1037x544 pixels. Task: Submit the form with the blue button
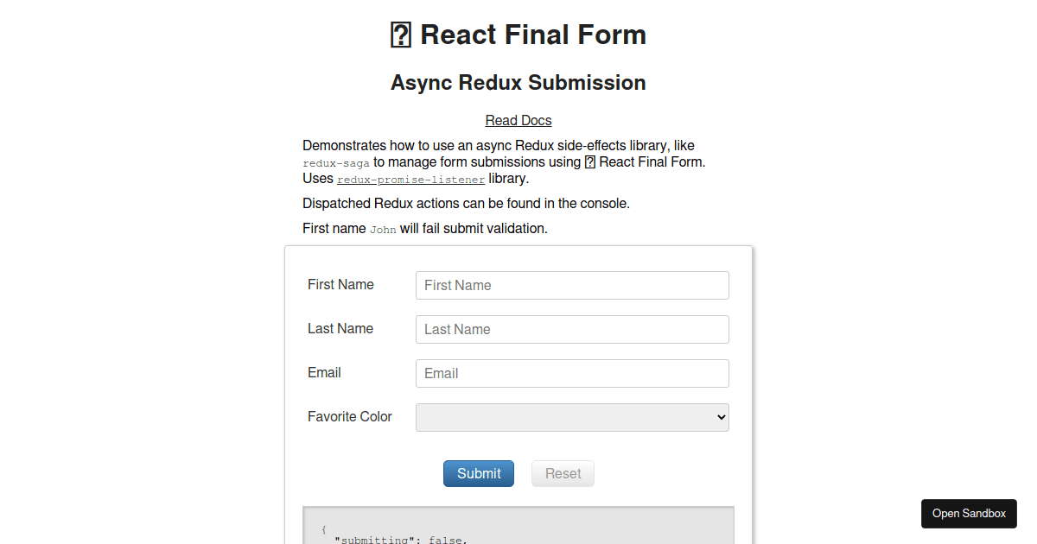pos(479,473)
